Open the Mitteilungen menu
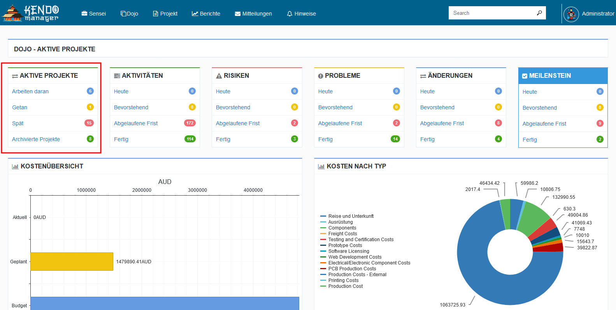 [x=253, y=14]
